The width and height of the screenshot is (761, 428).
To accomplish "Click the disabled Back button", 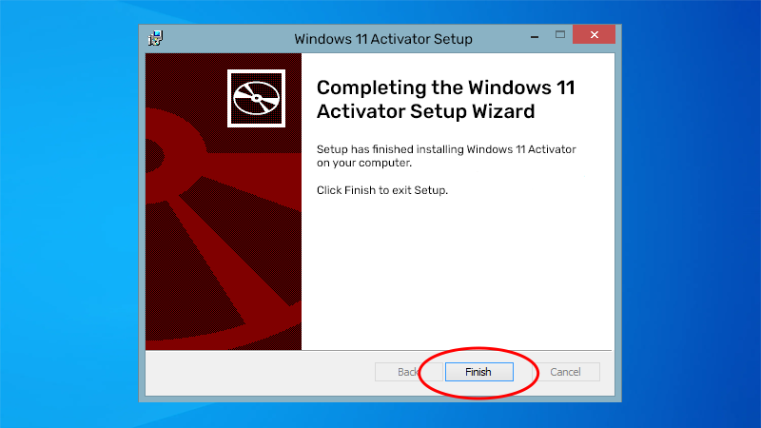I will pyautogui.click(x=408, y=372).
